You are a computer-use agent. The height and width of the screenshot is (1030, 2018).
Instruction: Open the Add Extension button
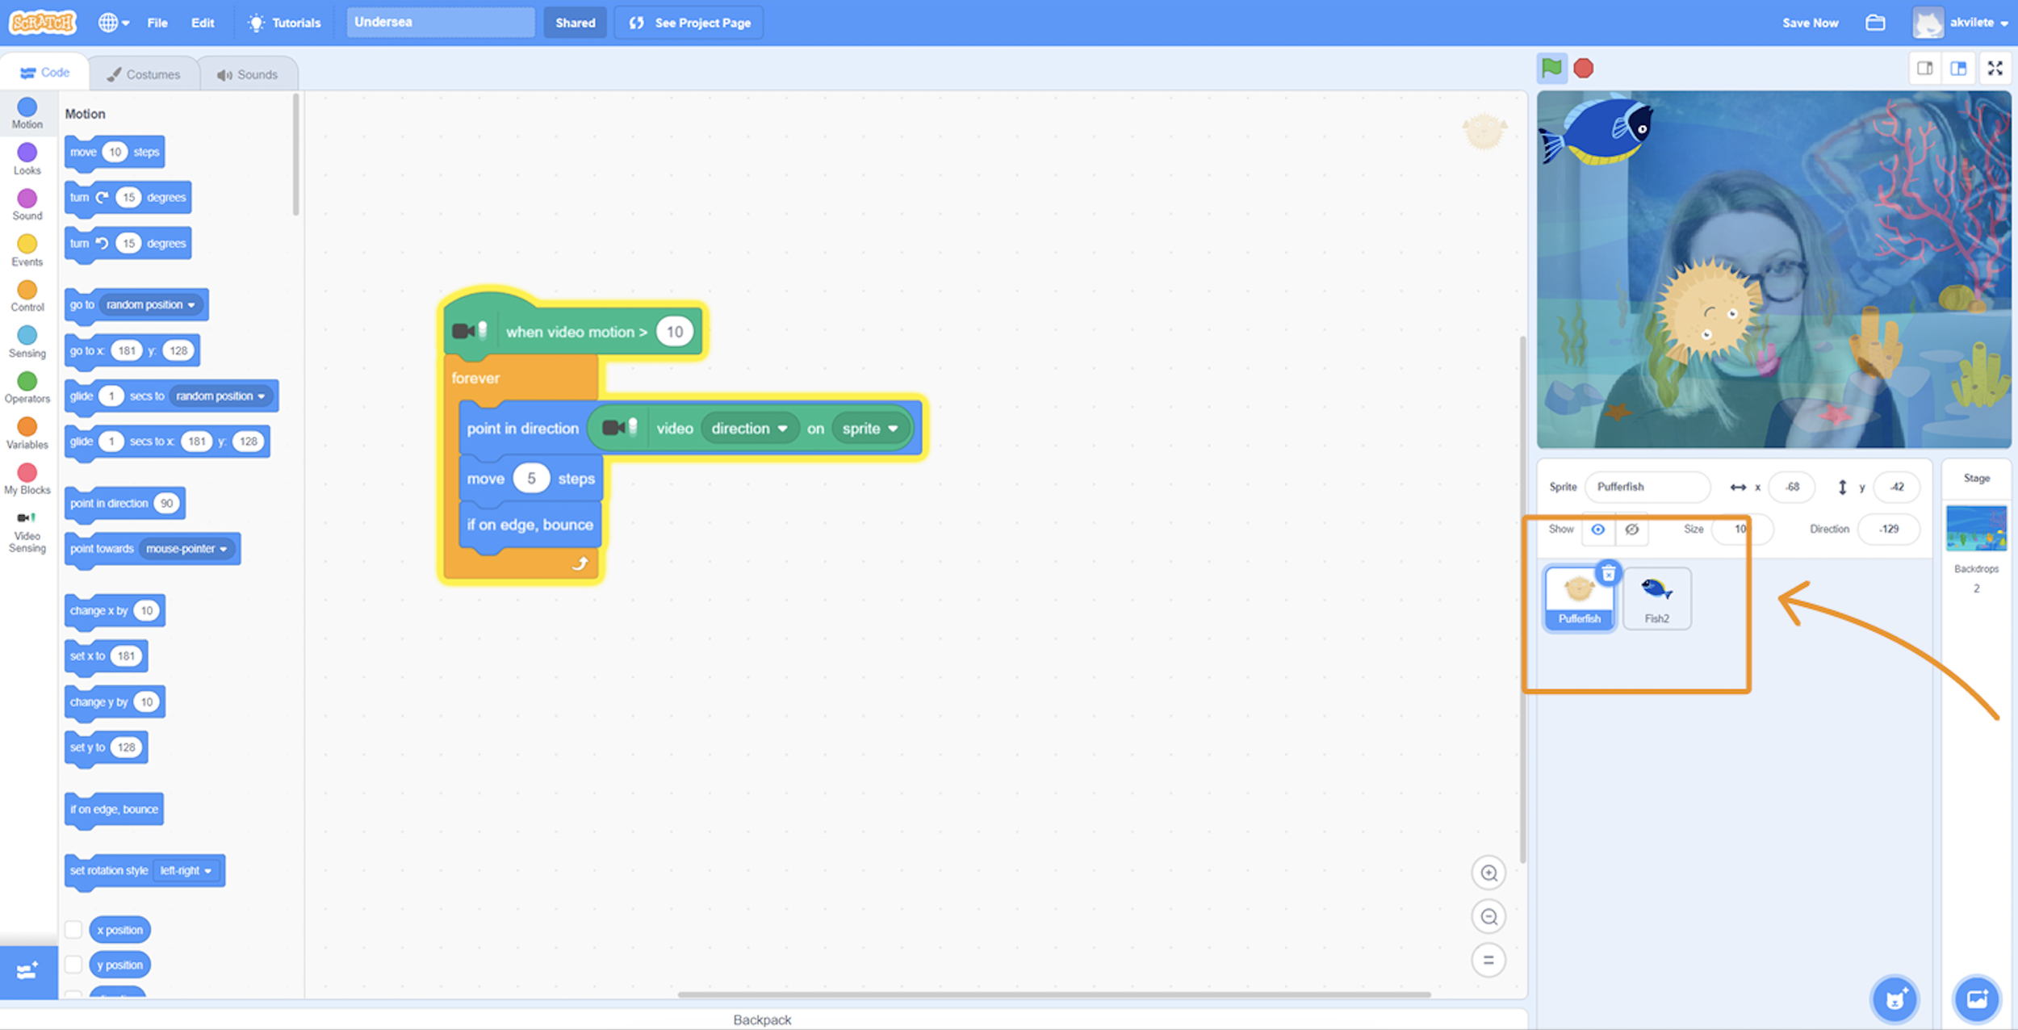pos(27,971)
